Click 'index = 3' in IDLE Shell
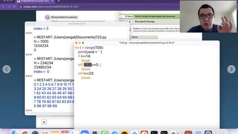Viewport: 238px width, 134px height. (41, 29)
